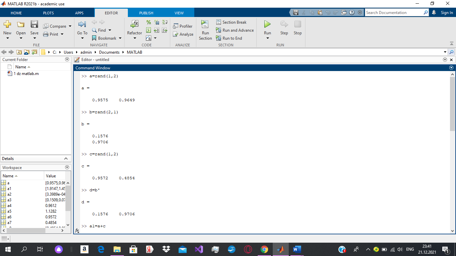Click the Increase indent icon
This screenshot has height=256, width=456.
click(x=157, y=30)
